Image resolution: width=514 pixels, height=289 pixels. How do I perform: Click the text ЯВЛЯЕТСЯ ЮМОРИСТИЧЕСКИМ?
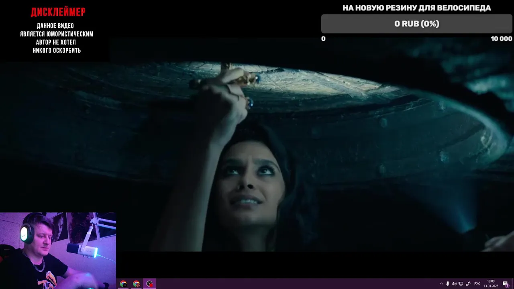57,34
